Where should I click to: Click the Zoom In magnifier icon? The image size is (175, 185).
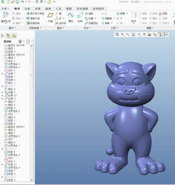[122, 35]
